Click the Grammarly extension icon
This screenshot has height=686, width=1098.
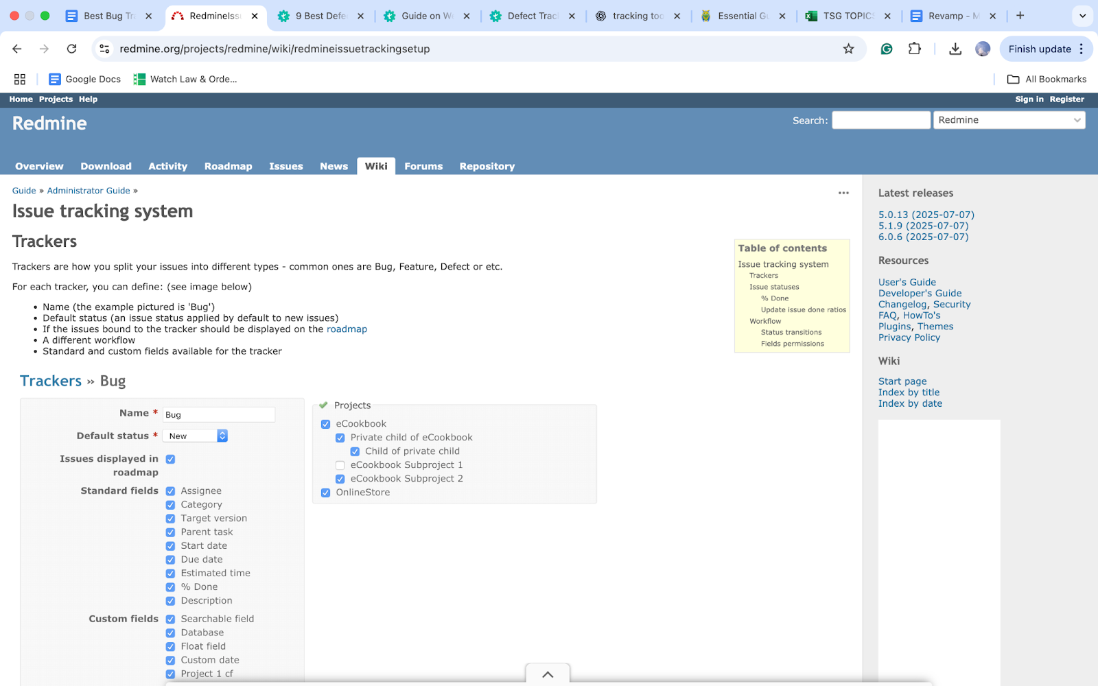(887, 49)
